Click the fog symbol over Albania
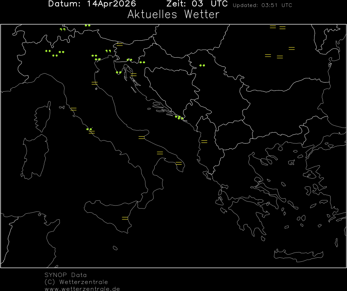 point(204,142)
